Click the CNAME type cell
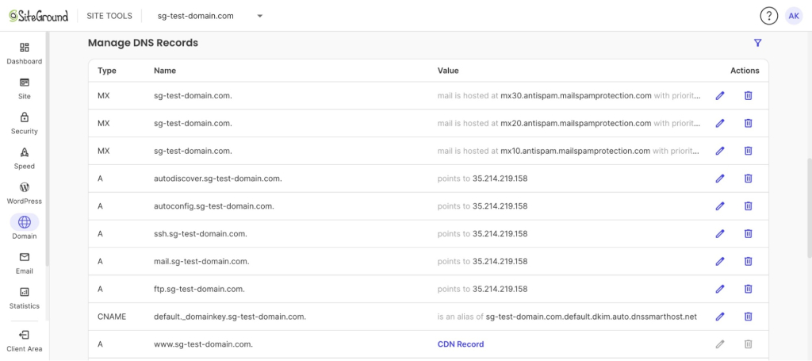The height and width of the screenshot is (361, 812). pos(110,317)
